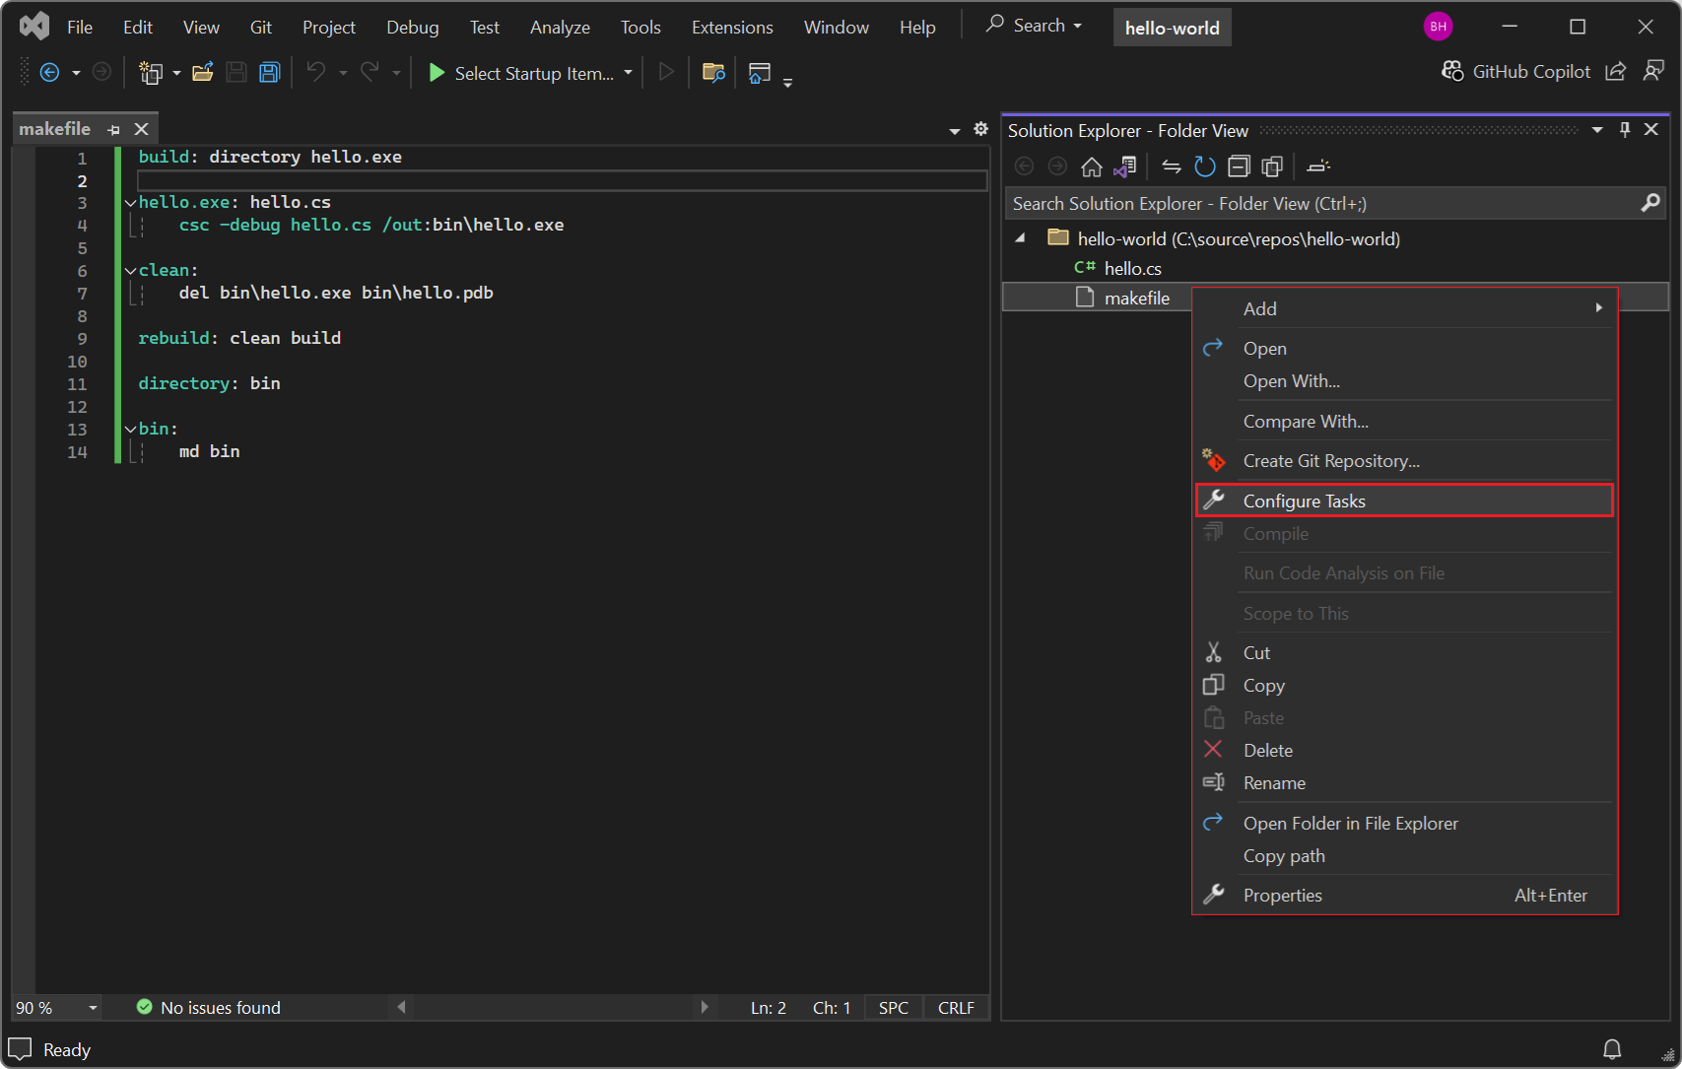Screen dimensions: 1682x1069
Task: Click the toolbar overflow options arrow
Action: (787, 83)
